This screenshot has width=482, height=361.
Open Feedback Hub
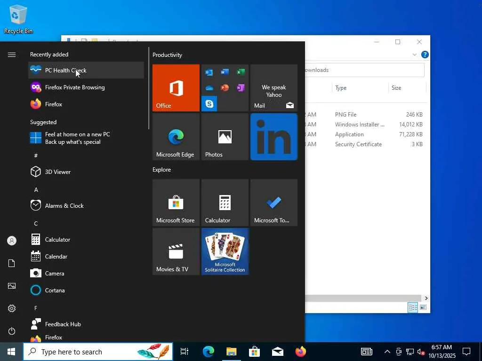[86, 324]
